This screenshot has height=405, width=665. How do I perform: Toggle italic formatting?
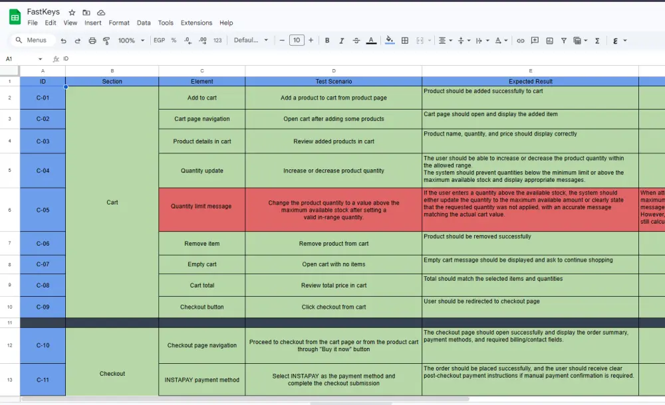coord(341,40)
